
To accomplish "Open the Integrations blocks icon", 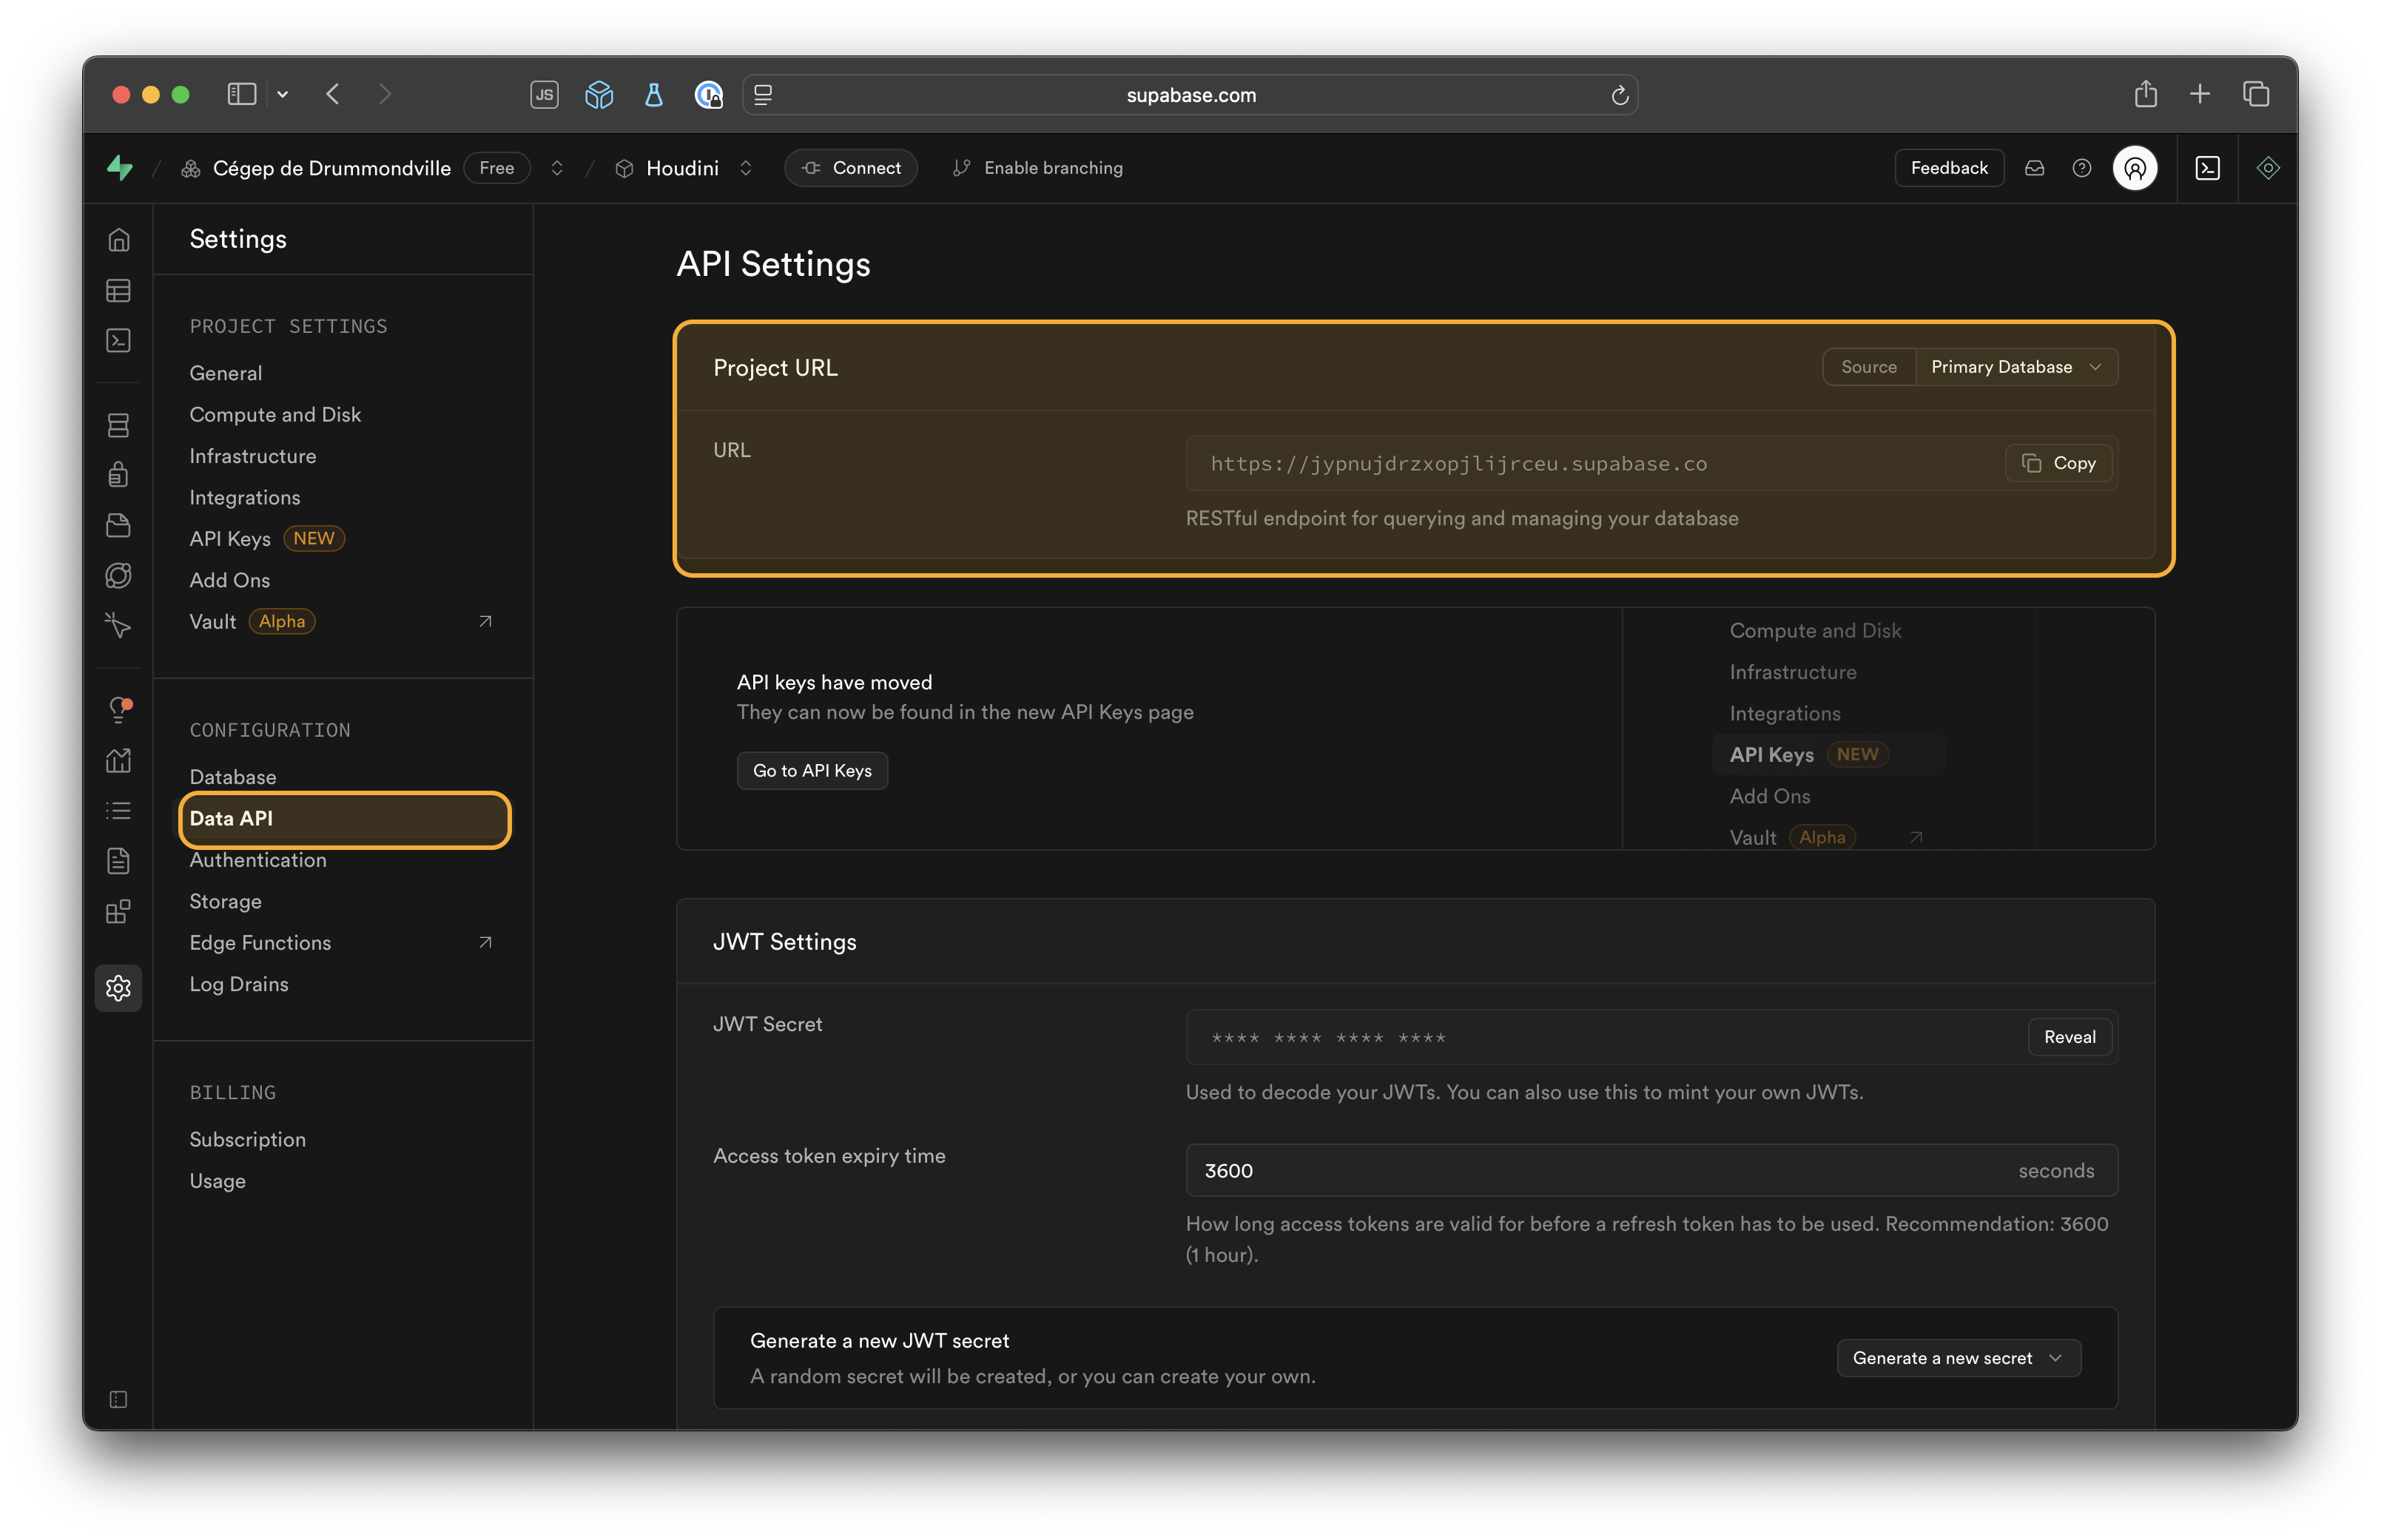I will tap(118, 911).
